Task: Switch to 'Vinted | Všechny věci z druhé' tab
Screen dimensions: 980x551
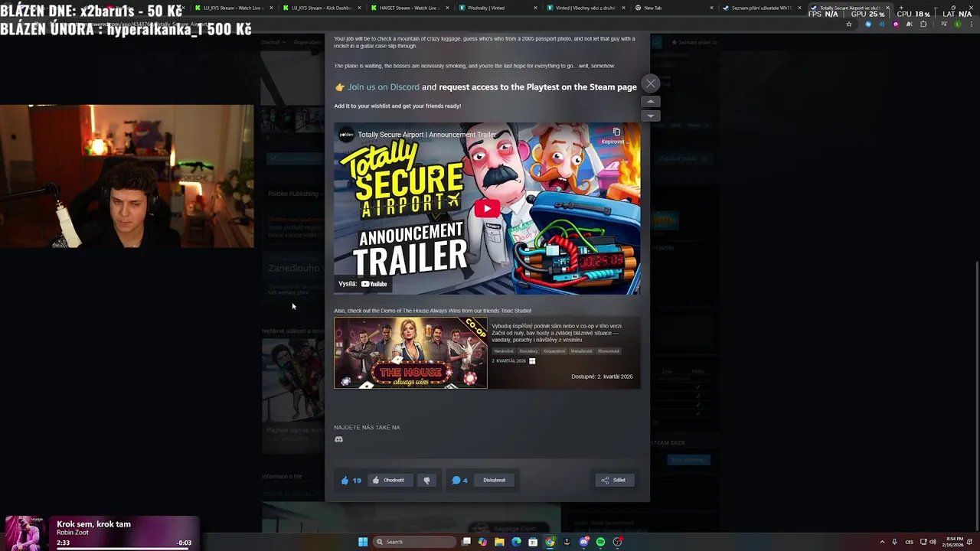Action: coord(586,8)
